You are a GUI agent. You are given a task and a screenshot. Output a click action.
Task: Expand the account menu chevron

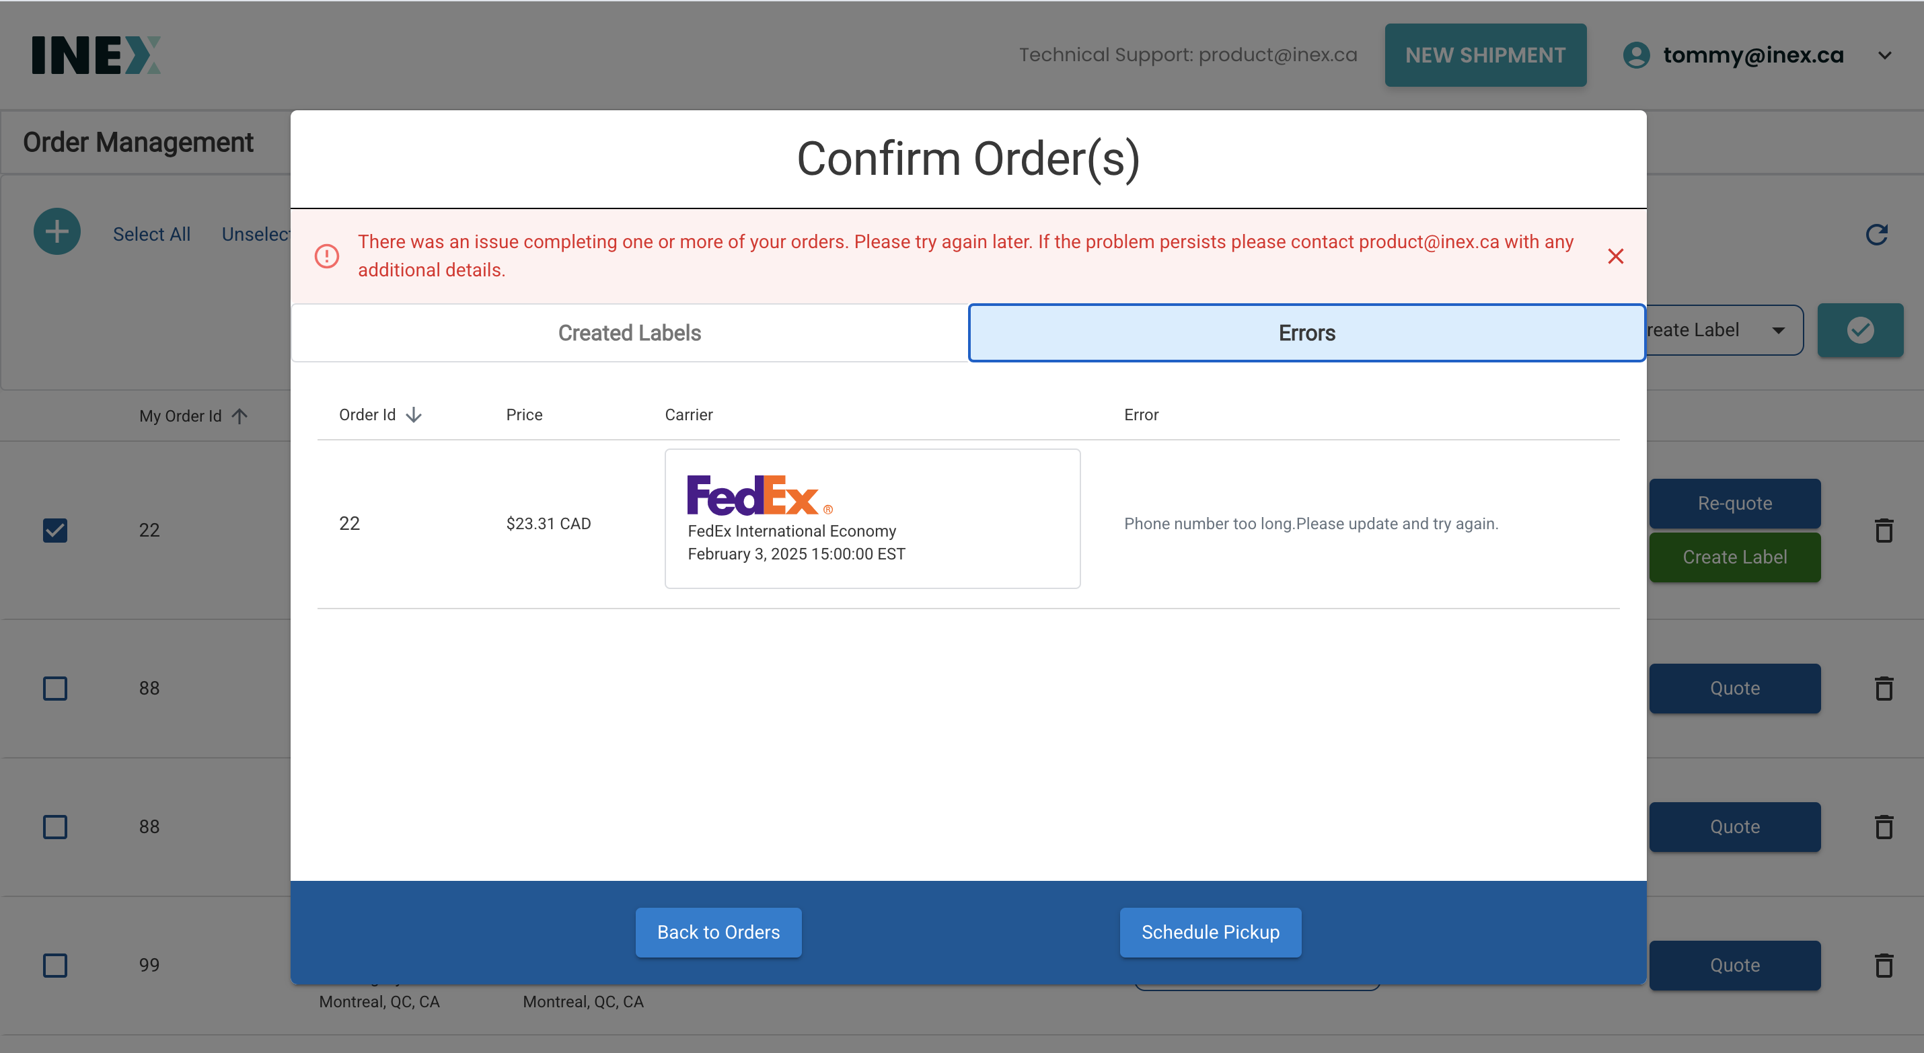point(1884,55)
